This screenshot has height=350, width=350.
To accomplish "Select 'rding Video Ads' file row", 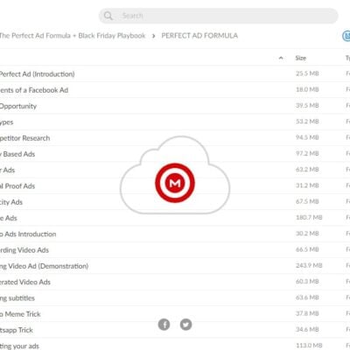I will pyautogui.click(x=175, y=250).
